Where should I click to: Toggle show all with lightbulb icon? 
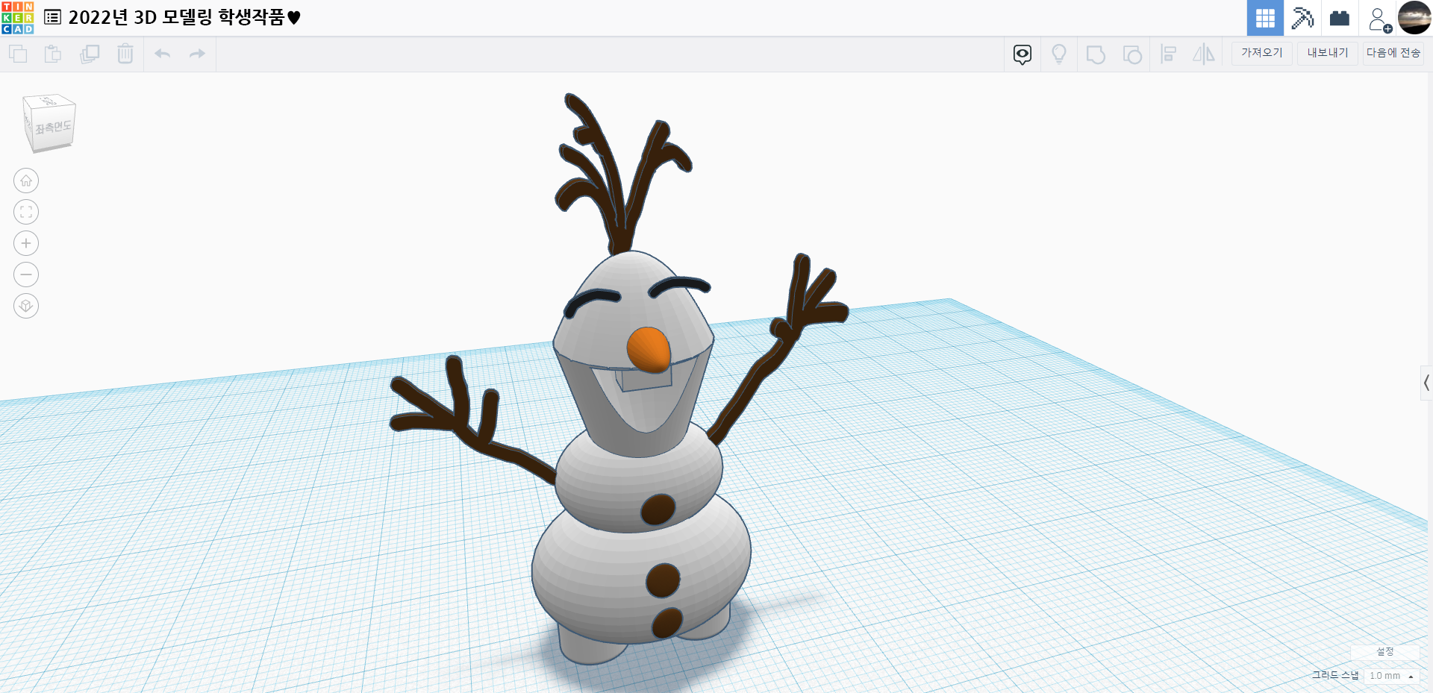tap(1059, 54)
